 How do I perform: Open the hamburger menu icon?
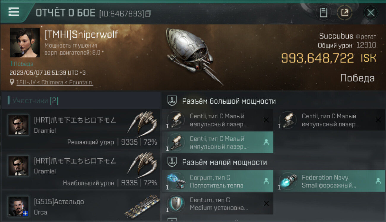pos(14,12)
